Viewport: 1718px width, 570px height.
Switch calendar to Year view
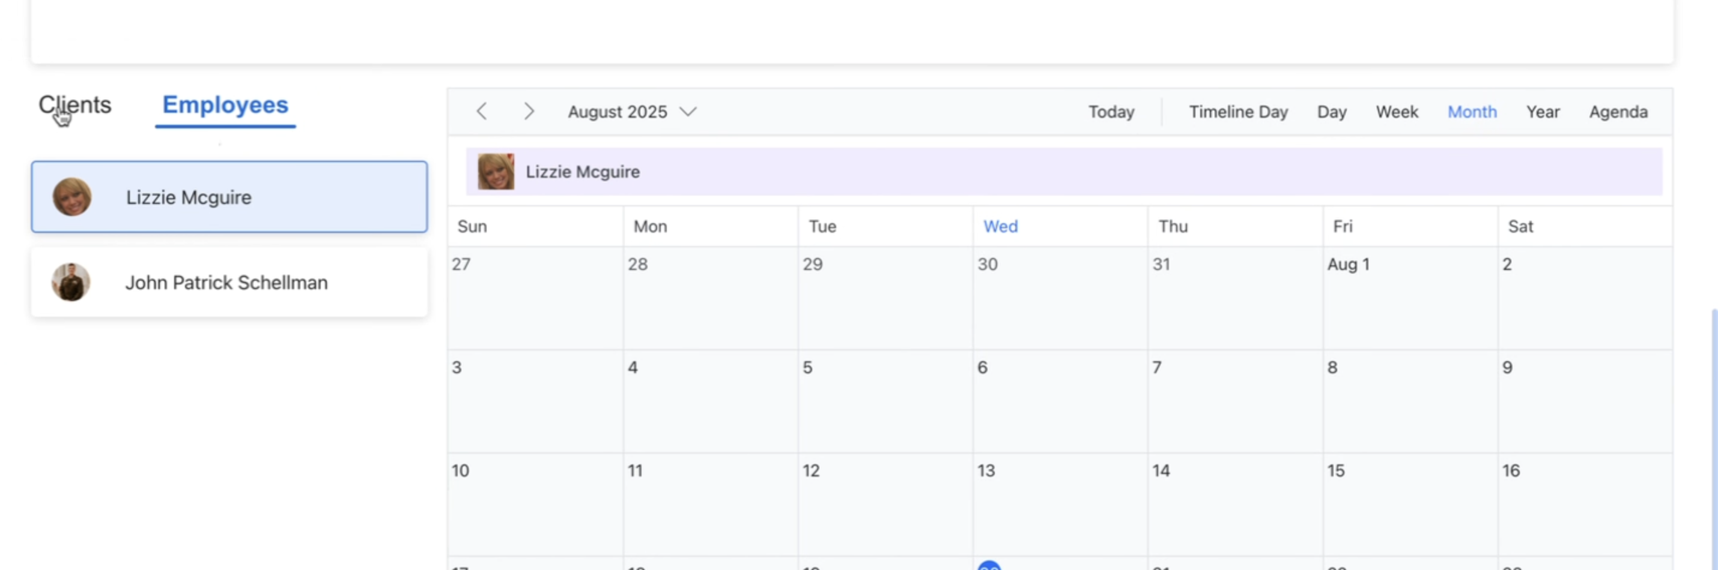pos(1542,112)
